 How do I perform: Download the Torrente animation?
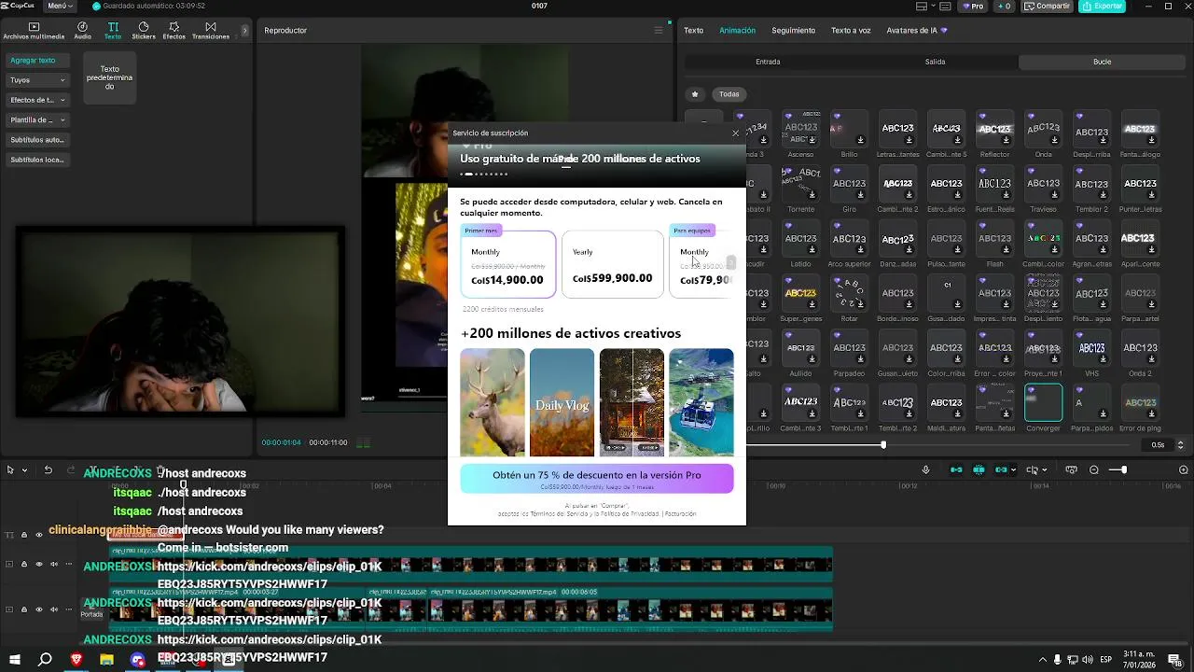click(812, 195)
